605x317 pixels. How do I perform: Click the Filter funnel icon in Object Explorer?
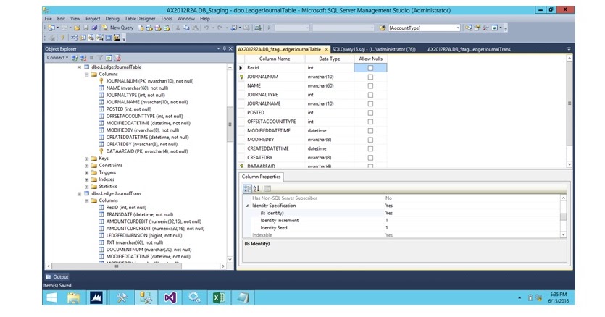[100, 58]
